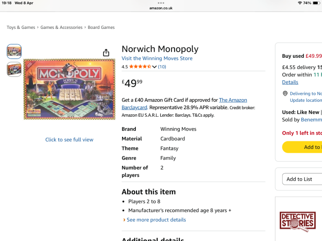This screenshot has height=241, width=322.
Task: Visit the Winning Moves Store link
Action: tap(157, 59)
